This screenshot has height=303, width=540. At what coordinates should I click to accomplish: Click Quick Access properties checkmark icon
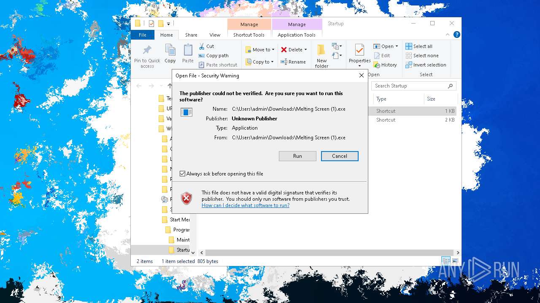pyautogui.click(x=151, y=24)
